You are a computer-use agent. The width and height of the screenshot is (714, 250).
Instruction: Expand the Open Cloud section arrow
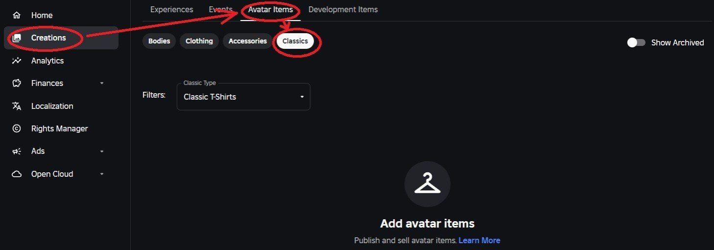pyautogui.click(x=102, y=174)
